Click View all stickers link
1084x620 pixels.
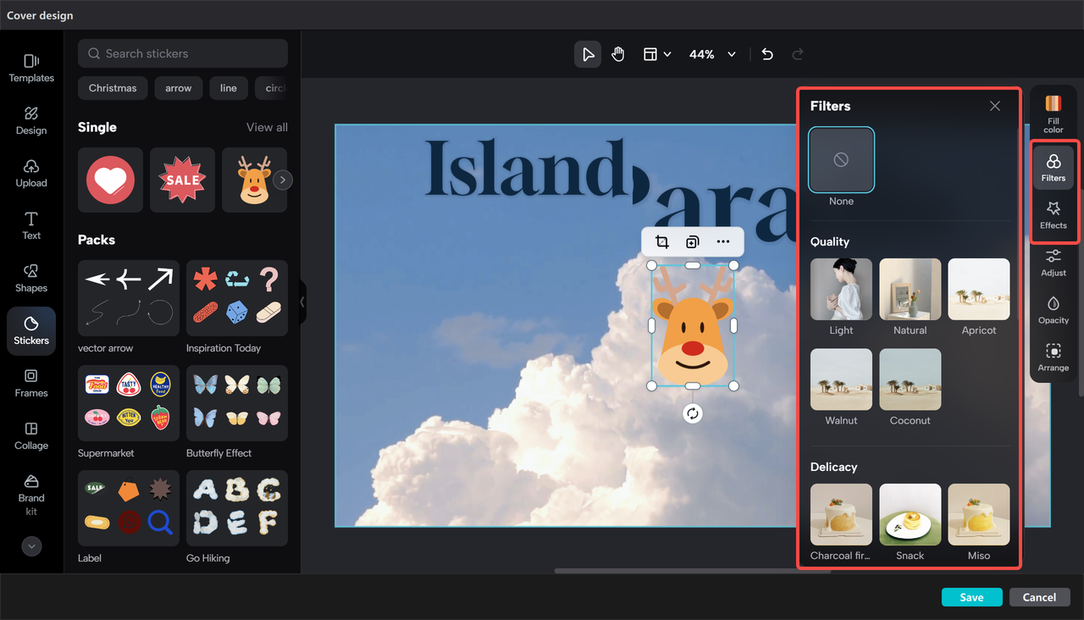tap(267, 127)
